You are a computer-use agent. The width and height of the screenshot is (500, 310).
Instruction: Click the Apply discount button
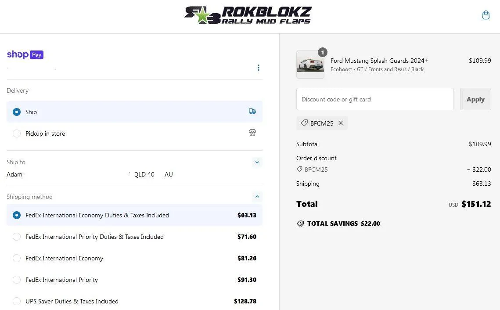pos(475,99)
